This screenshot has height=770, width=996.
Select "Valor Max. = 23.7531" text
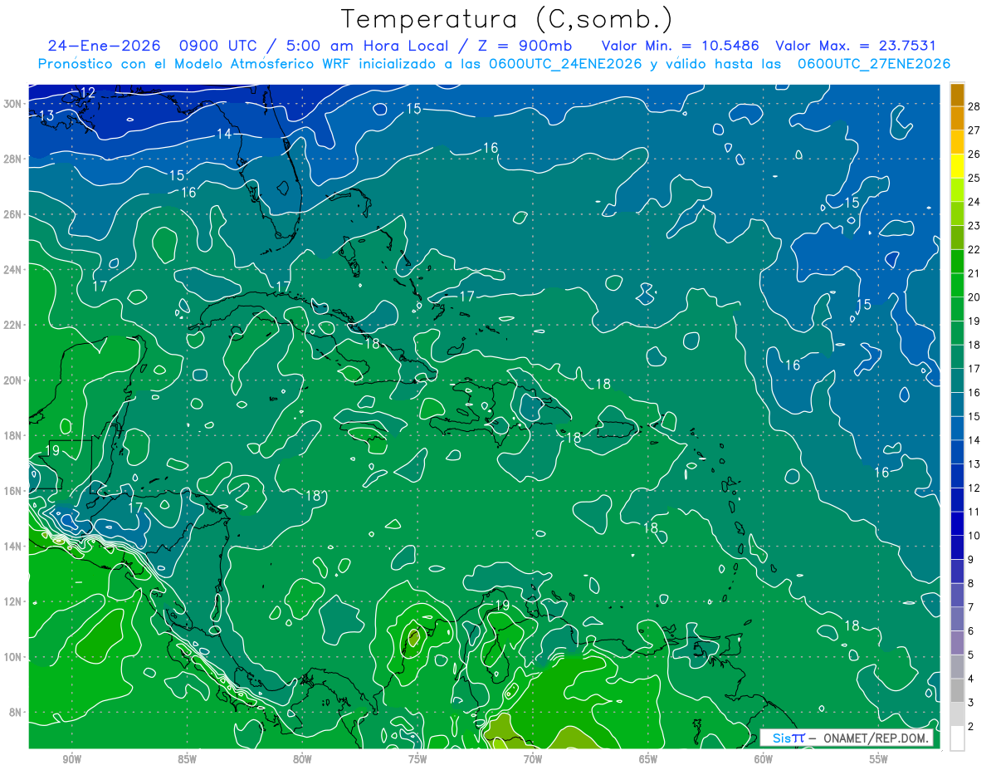coord(856,47)
